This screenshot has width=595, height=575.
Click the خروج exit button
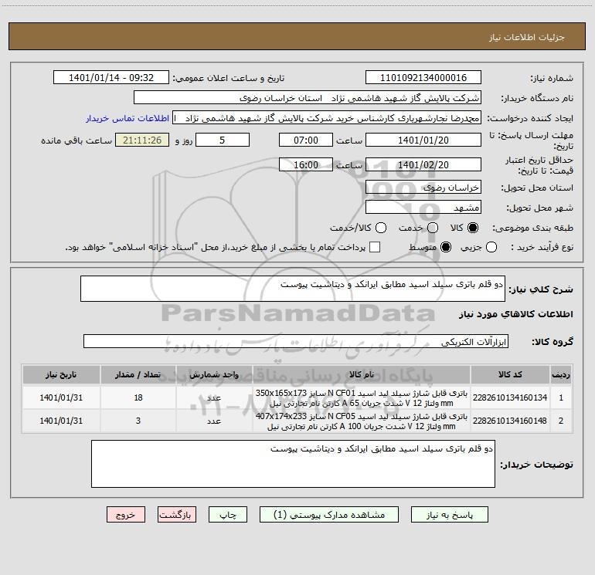[126, 515]
